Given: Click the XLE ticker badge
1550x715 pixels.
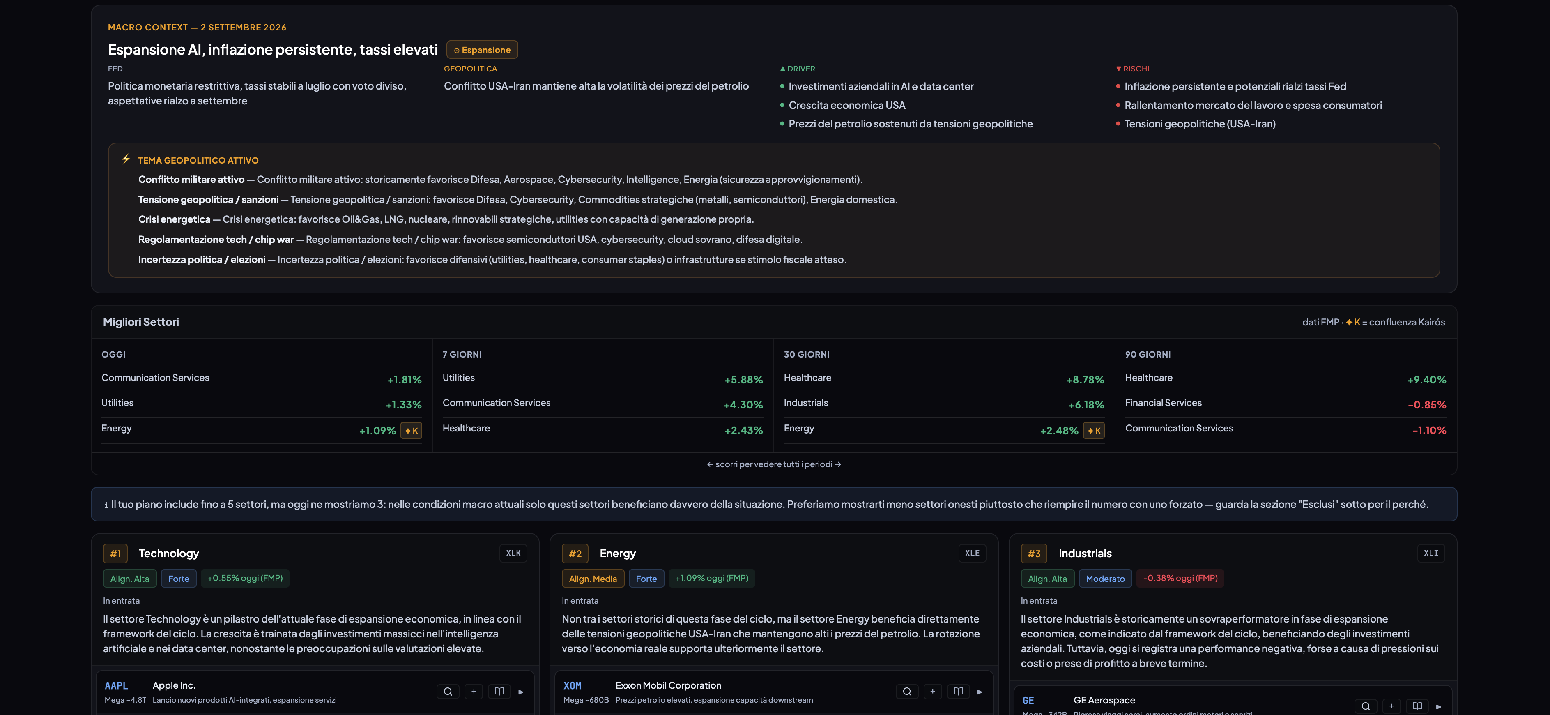Looking at the screenshot, I should coord(973,553).
